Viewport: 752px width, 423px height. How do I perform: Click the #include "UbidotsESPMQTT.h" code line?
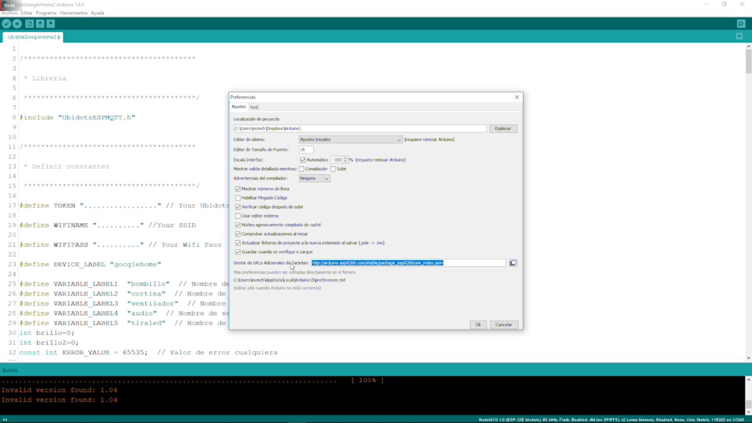[x=78, y=117]
